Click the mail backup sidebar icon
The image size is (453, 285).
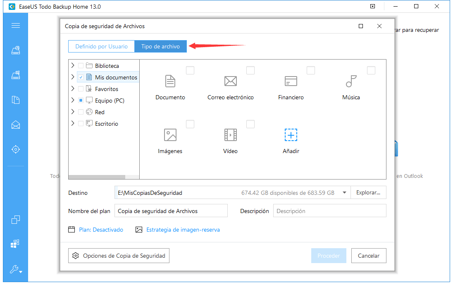click(x=16, y=125)
